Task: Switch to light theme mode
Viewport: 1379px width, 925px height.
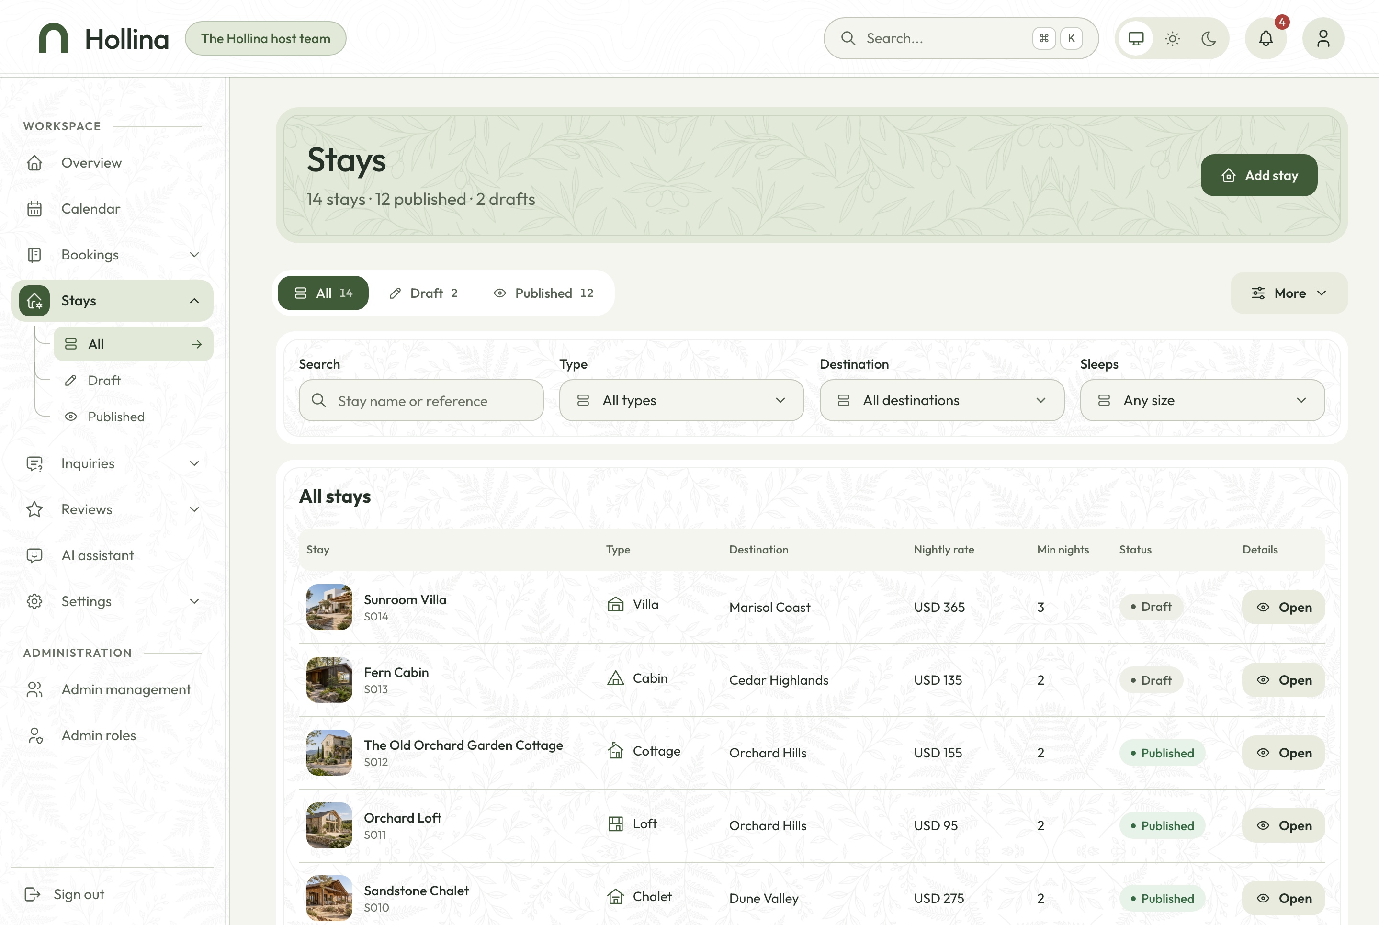Action: coord(1172,38)
